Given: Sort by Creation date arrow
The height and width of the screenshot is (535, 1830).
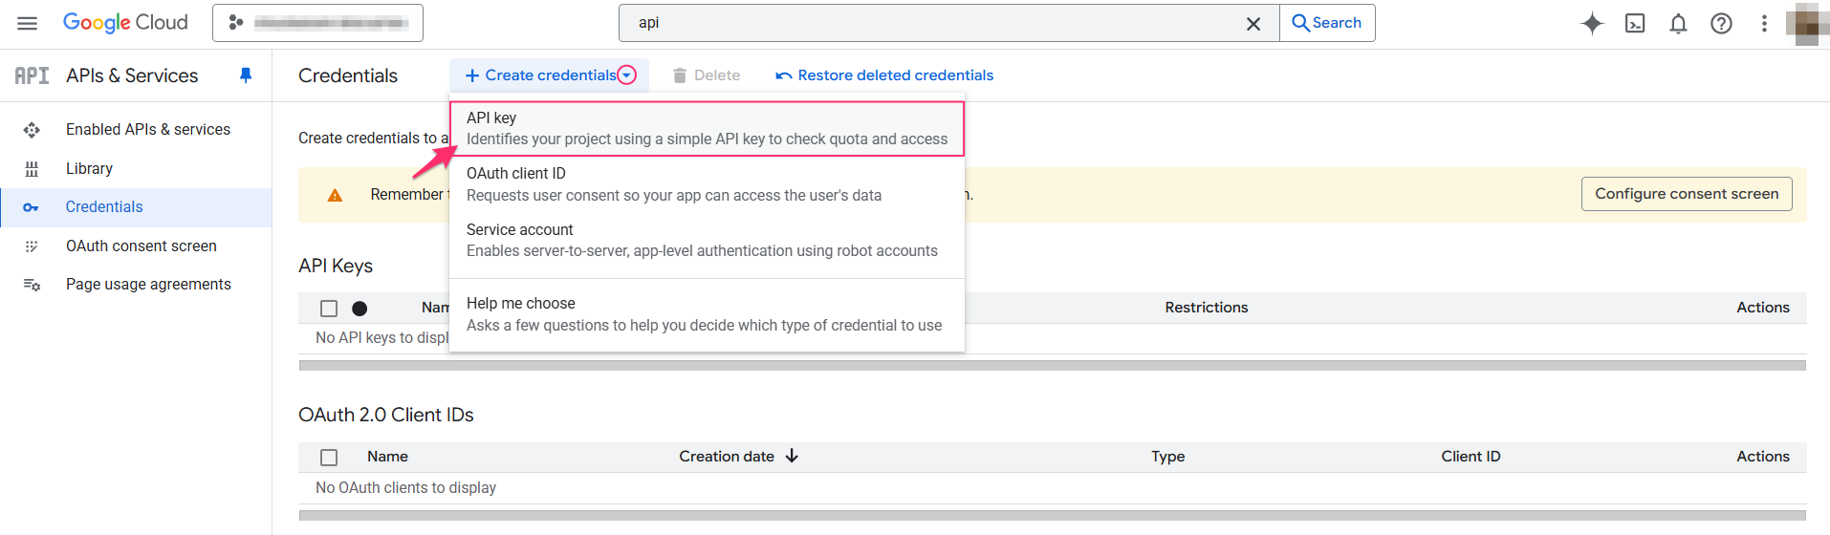Looking at the screenshot, I should click(x=792, y=457).
